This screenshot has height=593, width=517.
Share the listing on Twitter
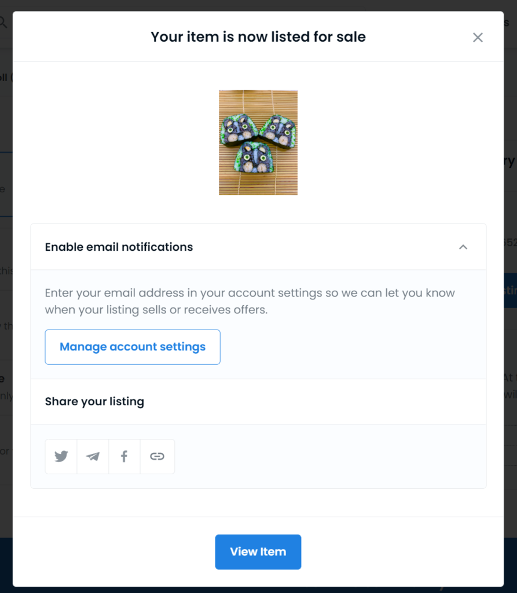click(61, 456)
